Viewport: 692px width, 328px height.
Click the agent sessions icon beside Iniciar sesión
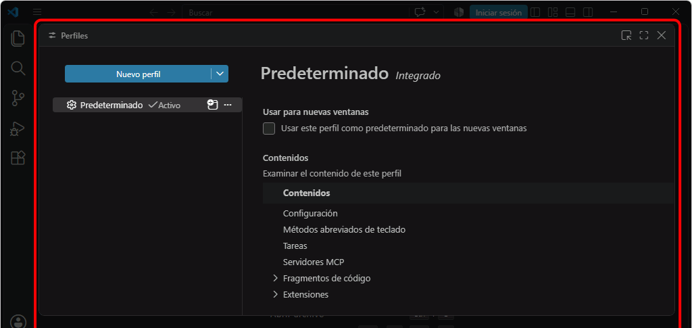(459, 12)
